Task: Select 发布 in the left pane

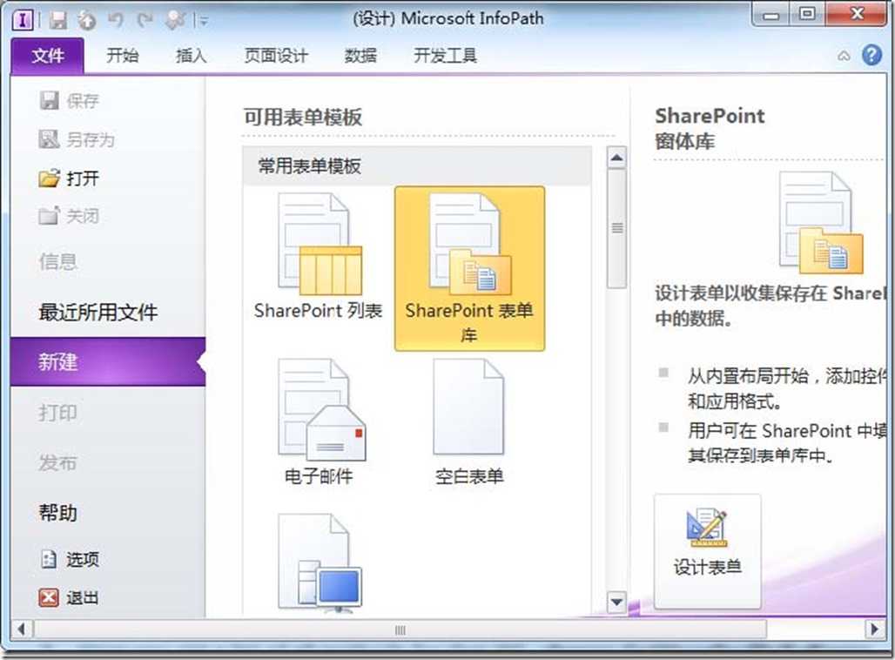Action: coord(57,461)
